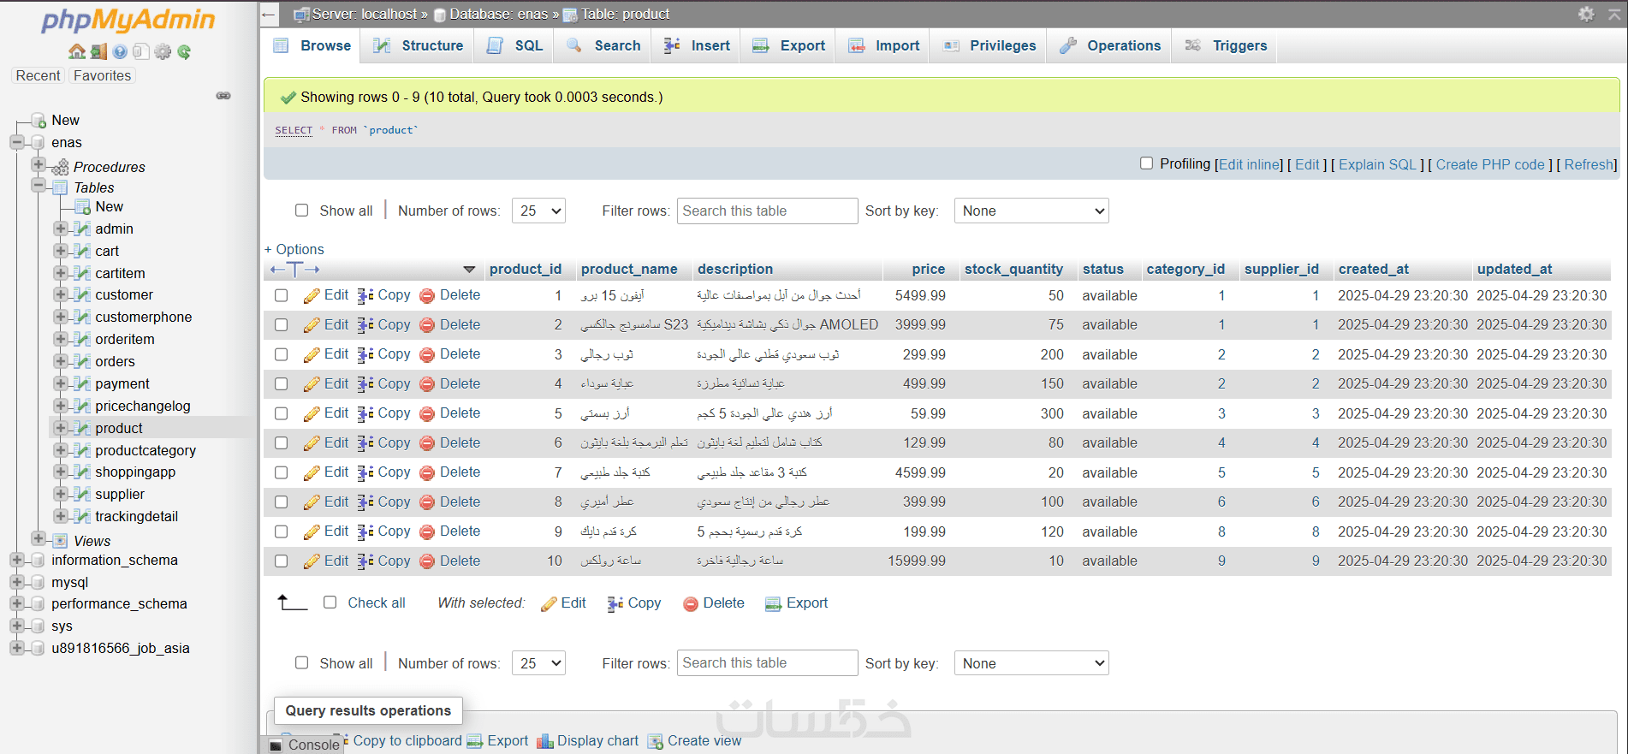Screen dimensions: 1628x754
Task: Click pencil Edit icon for product_id 5
Action: [312, 414]
